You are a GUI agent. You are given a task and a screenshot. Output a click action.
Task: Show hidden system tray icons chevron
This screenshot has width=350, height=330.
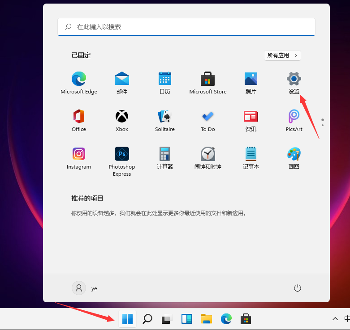pyautogui.click(x=335, y=319)
